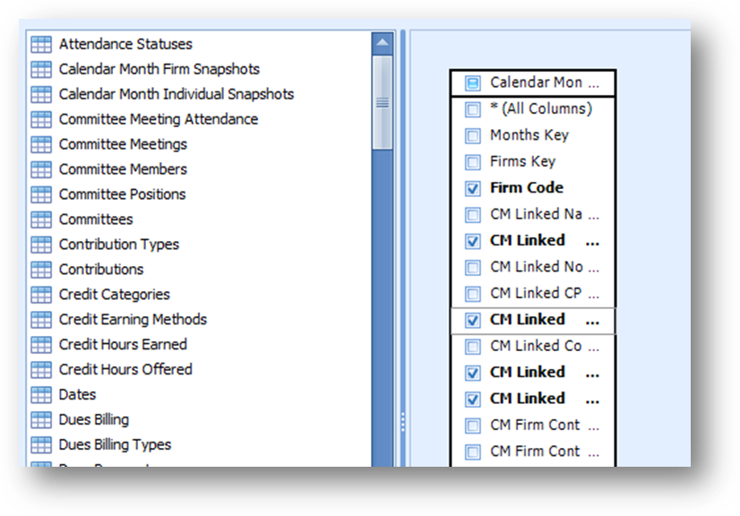The image size is (740, 516).
Task: Click the scrollbar track below the thumb
Action: click(x=383, y=307)
